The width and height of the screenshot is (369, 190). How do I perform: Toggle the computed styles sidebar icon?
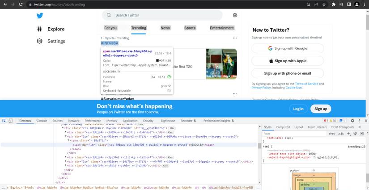pyautogui.click(x=362, y=134)
